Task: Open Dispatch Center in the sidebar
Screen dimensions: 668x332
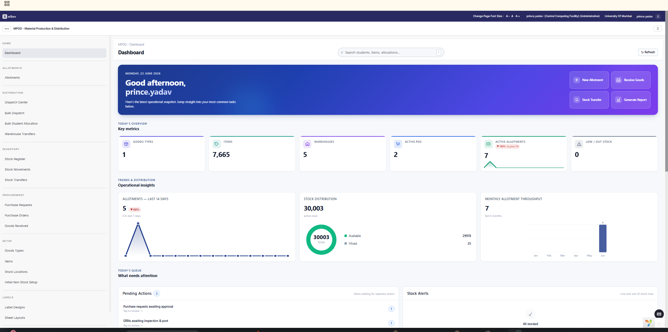Action: pos(54,102)
